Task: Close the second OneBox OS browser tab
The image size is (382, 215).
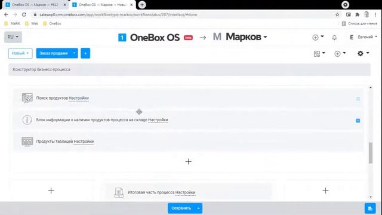Action: pyautogui.click(x=131, y=5)
